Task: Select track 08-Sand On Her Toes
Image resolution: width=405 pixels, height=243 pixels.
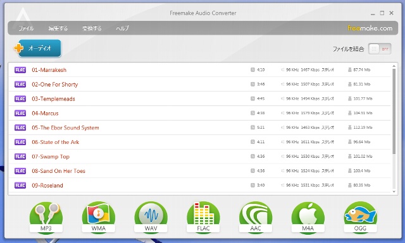Action: click(199, 170)
